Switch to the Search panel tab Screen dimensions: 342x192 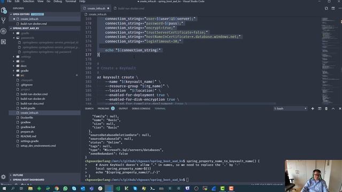pos(89,108)
